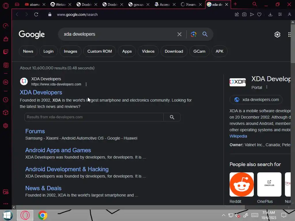Open the chip icon in sidebar
The width and height of the screenshot is (295, 221).
(6, 65)
